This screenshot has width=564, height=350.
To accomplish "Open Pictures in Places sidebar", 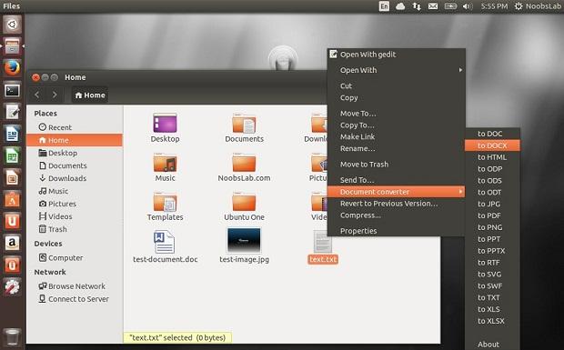I will pos(75,204).
